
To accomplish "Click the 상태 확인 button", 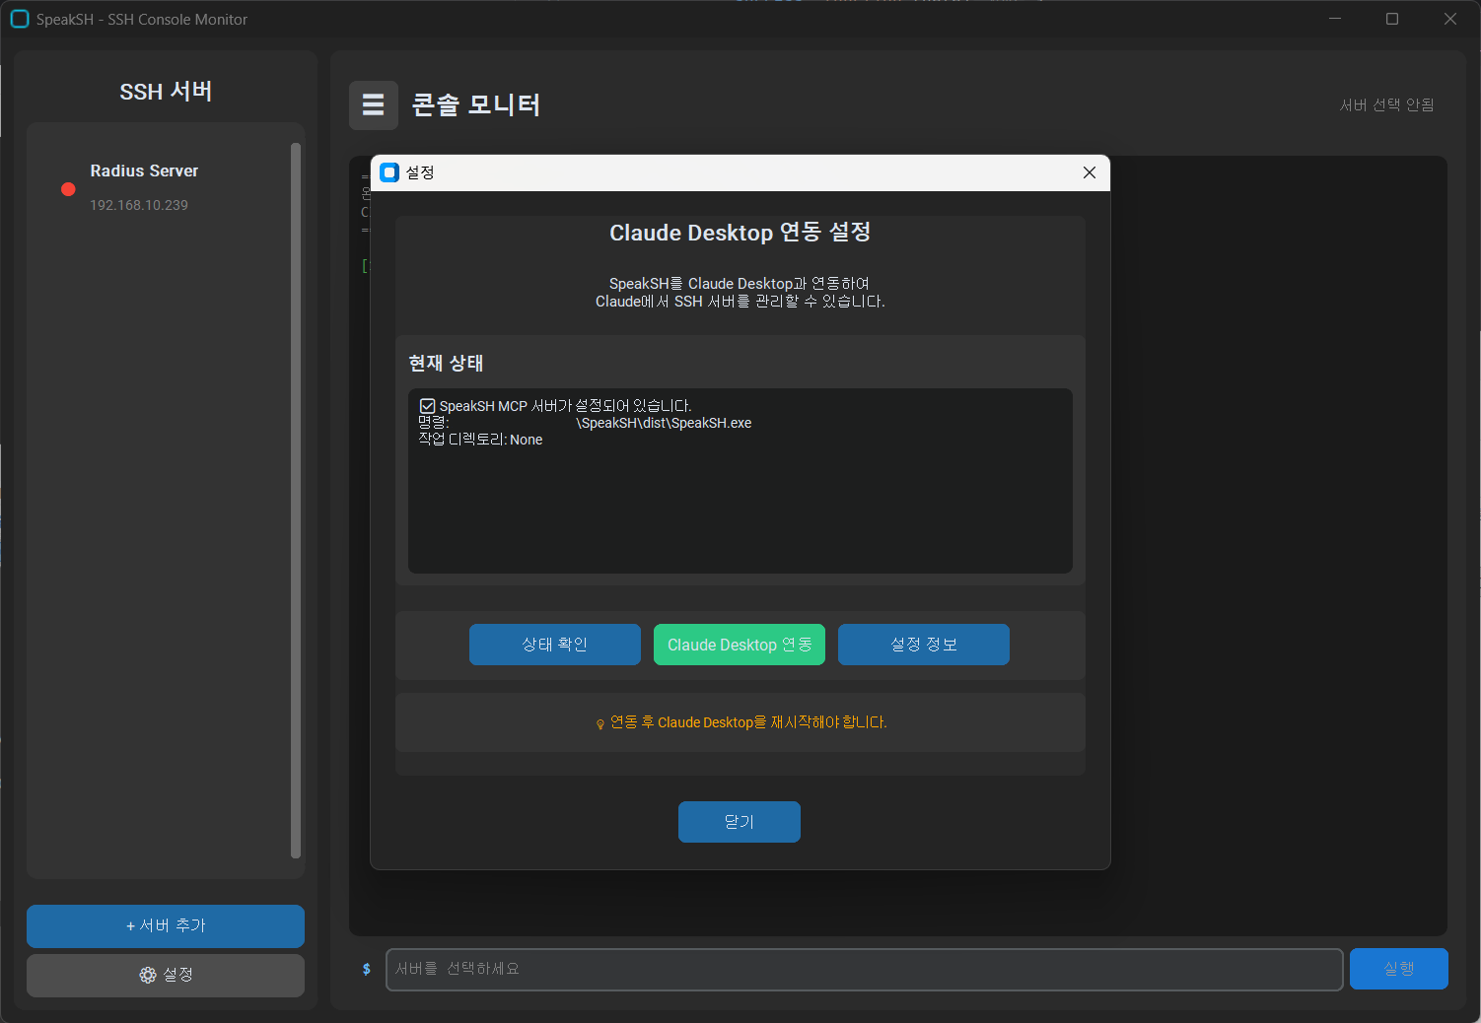I will [555, 645].
